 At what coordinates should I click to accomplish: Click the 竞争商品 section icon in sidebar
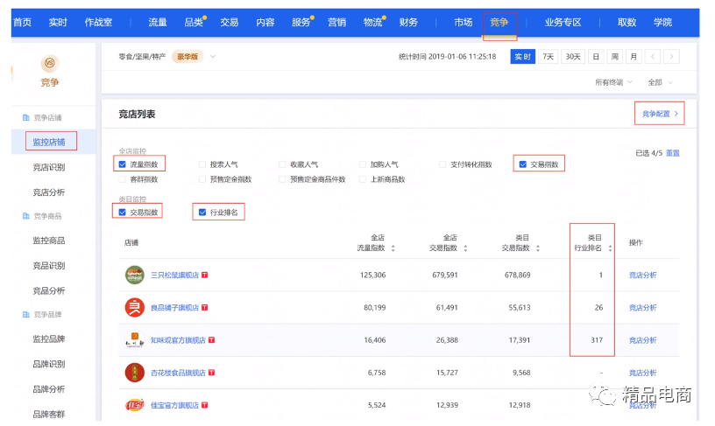[x=26, y=216]
